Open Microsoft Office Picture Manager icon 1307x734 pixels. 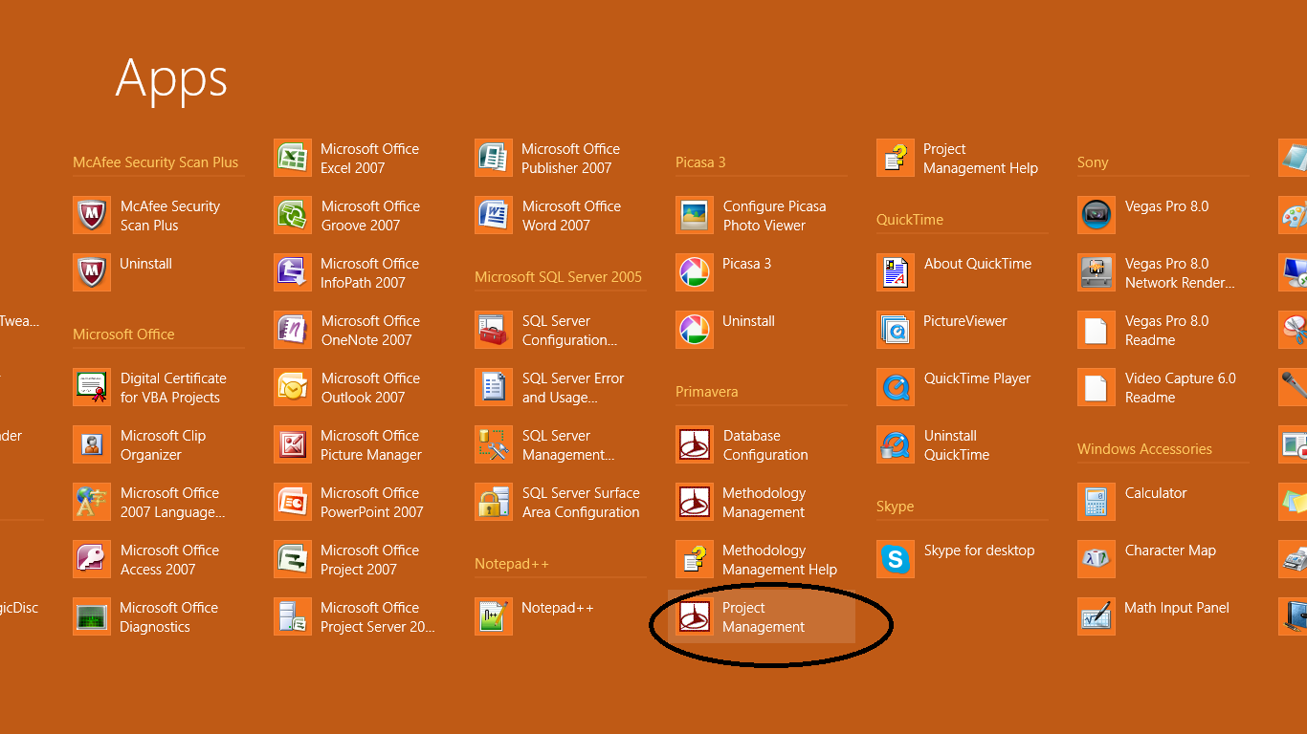tap(293, 444)
